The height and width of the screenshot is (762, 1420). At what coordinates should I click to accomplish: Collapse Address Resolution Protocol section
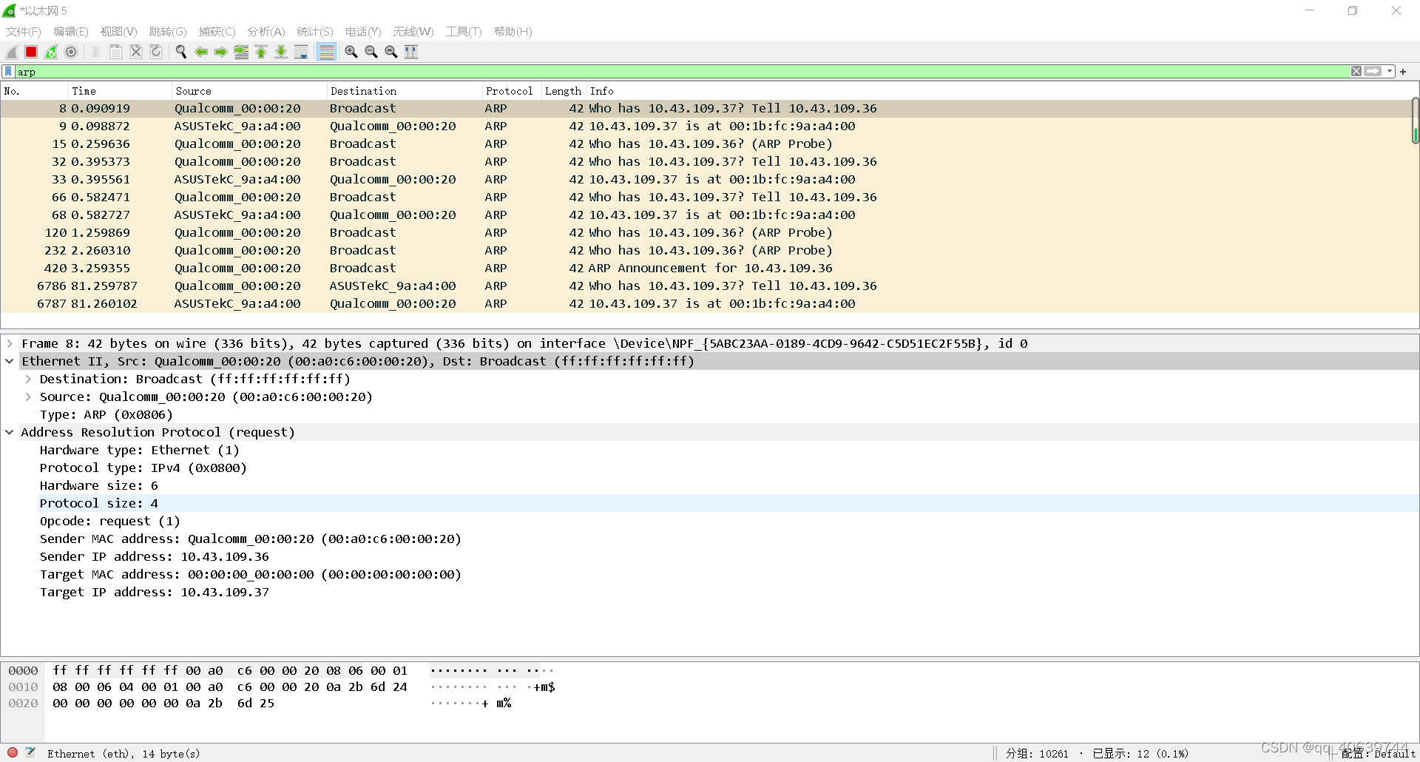[x=10, y=432]
